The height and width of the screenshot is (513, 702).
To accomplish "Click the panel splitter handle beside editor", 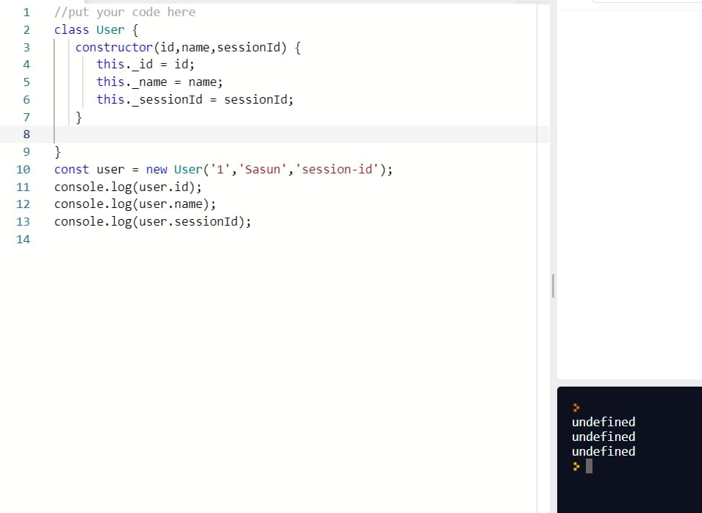I will (x=554, y=286).
